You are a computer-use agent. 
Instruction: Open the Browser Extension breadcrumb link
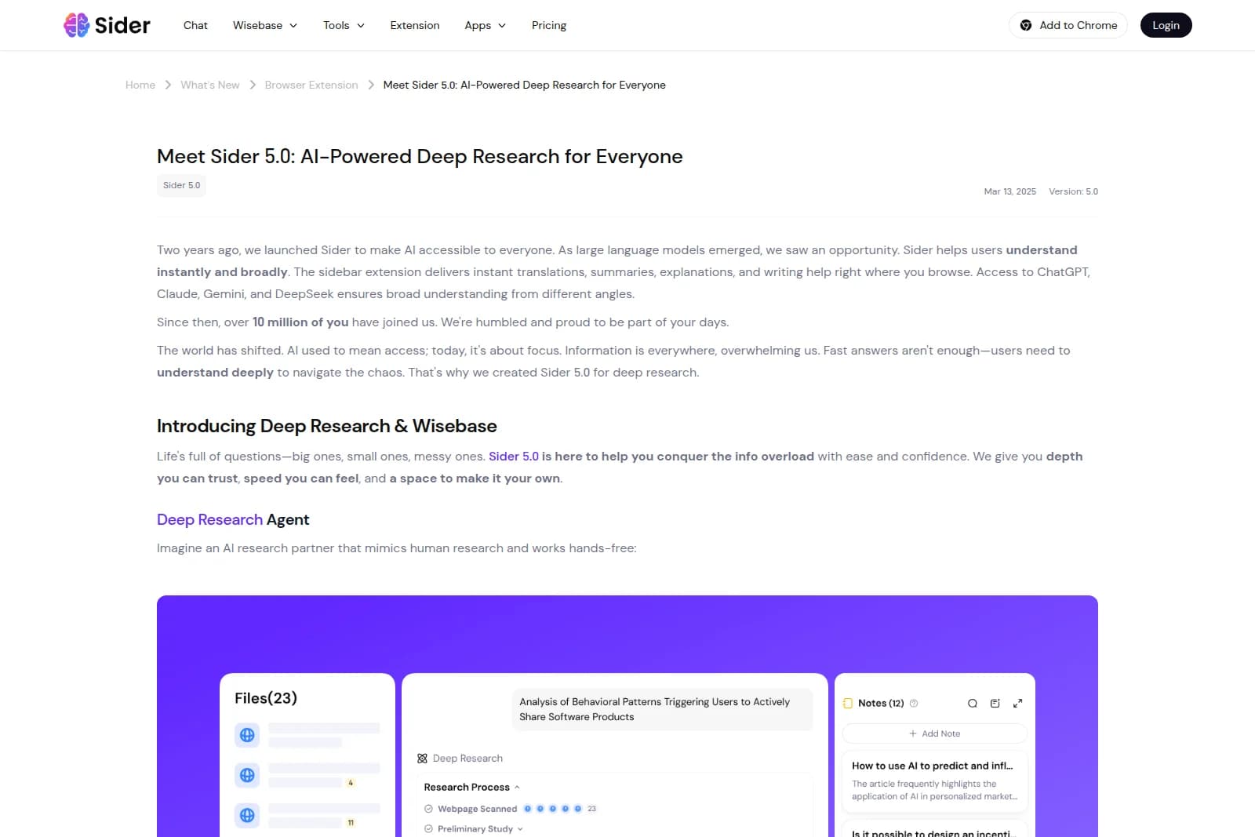click(311, 85)
